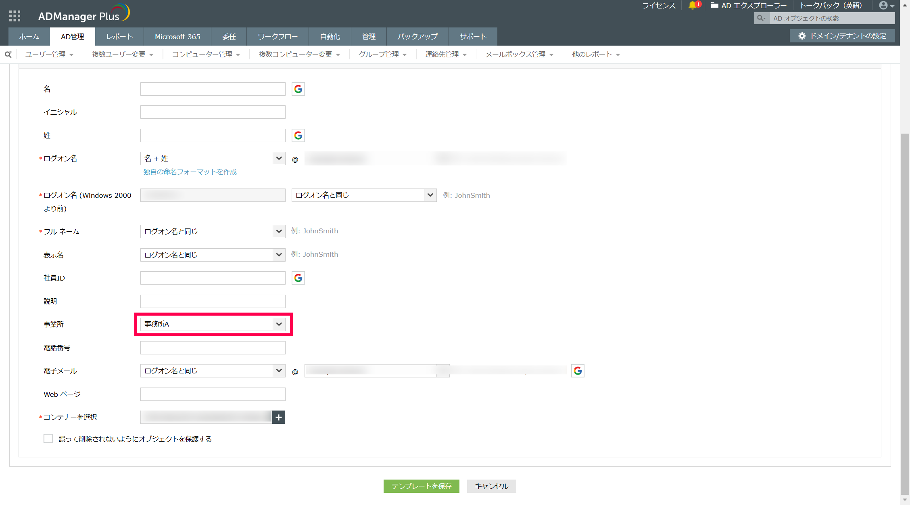Viewport: 910px width, 505px height.
Task: Click the submenu search magnifier icon
Action: click(x=8, y=54)
